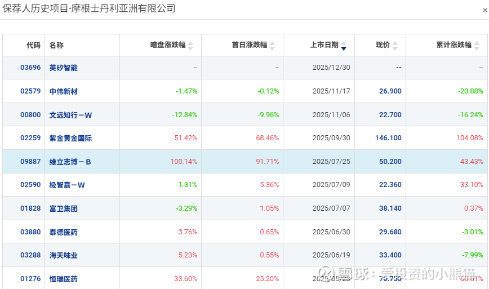The height and width of the screenshot is (289, 489).
Task: Open 中伟新材 stock link
Action: (x=63, y=91)
